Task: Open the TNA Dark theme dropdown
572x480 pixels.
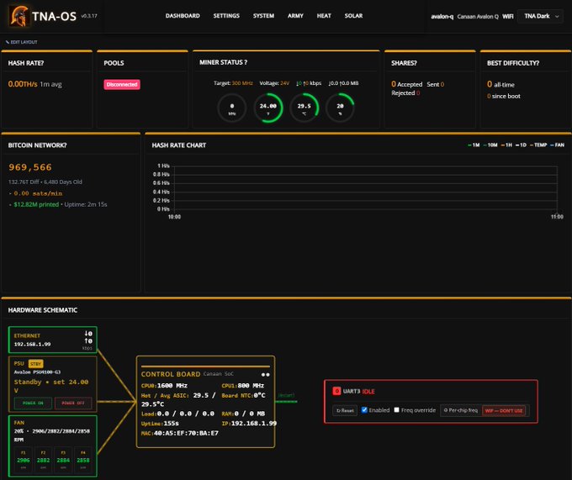Action: click(540, 16)
